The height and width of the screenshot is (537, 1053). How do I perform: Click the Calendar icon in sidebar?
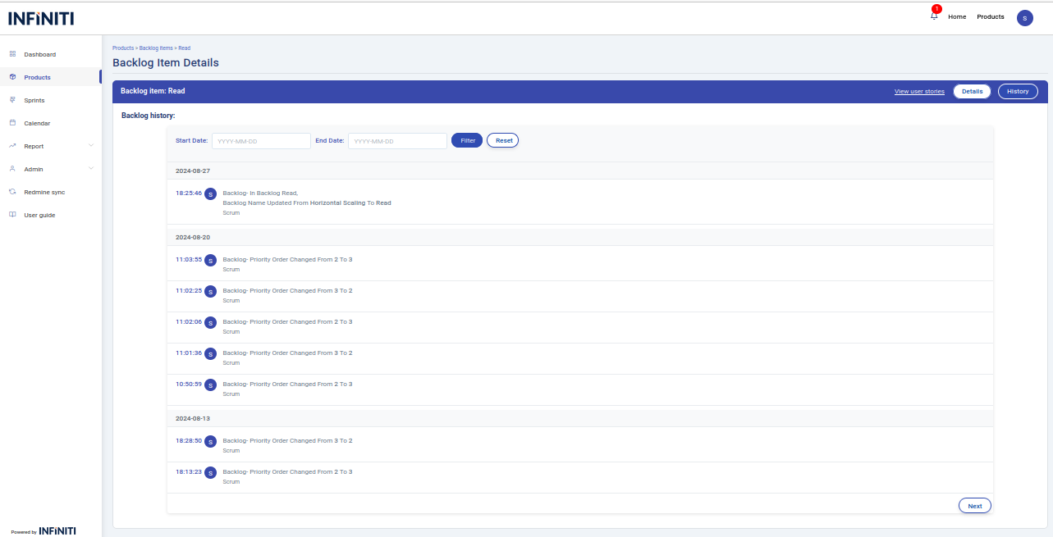[x=12, y=123]
